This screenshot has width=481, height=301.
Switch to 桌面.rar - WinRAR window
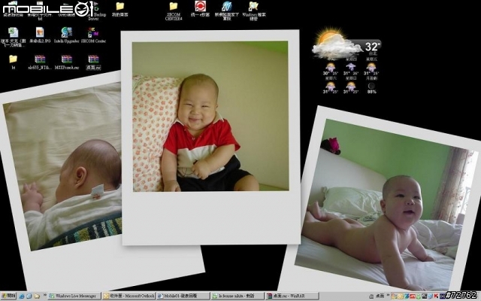[x=292, y=296]
